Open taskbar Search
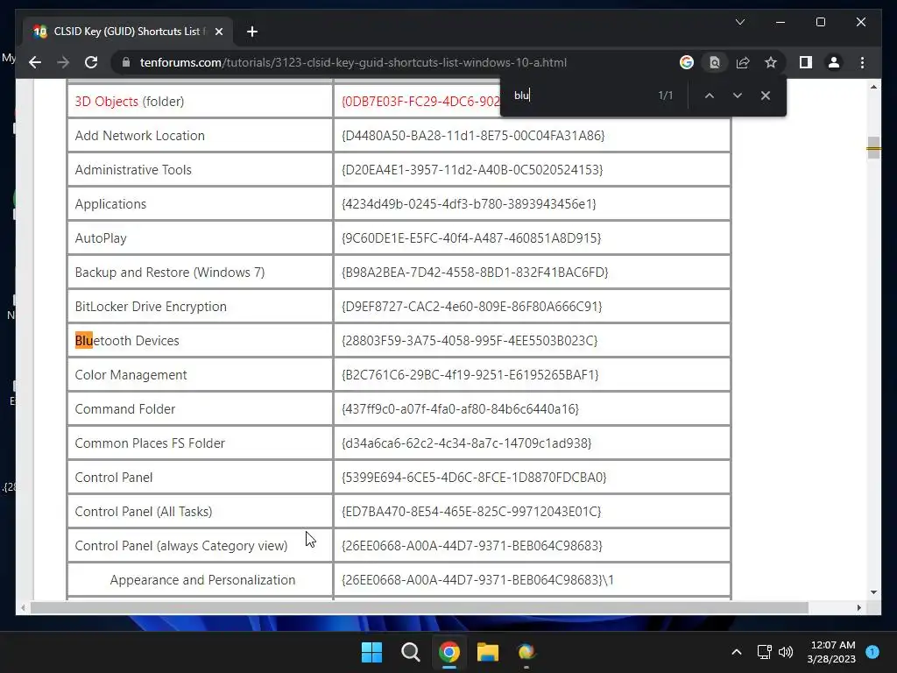 point(410,652)
